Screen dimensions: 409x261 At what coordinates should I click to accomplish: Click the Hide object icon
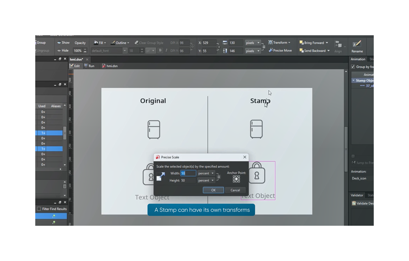(59, 50)
